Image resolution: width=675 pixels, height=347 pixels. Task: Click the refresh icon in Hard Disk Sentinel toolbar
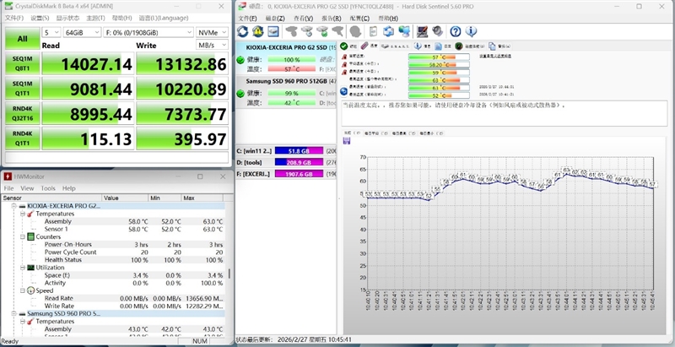[x=243, y=31]
